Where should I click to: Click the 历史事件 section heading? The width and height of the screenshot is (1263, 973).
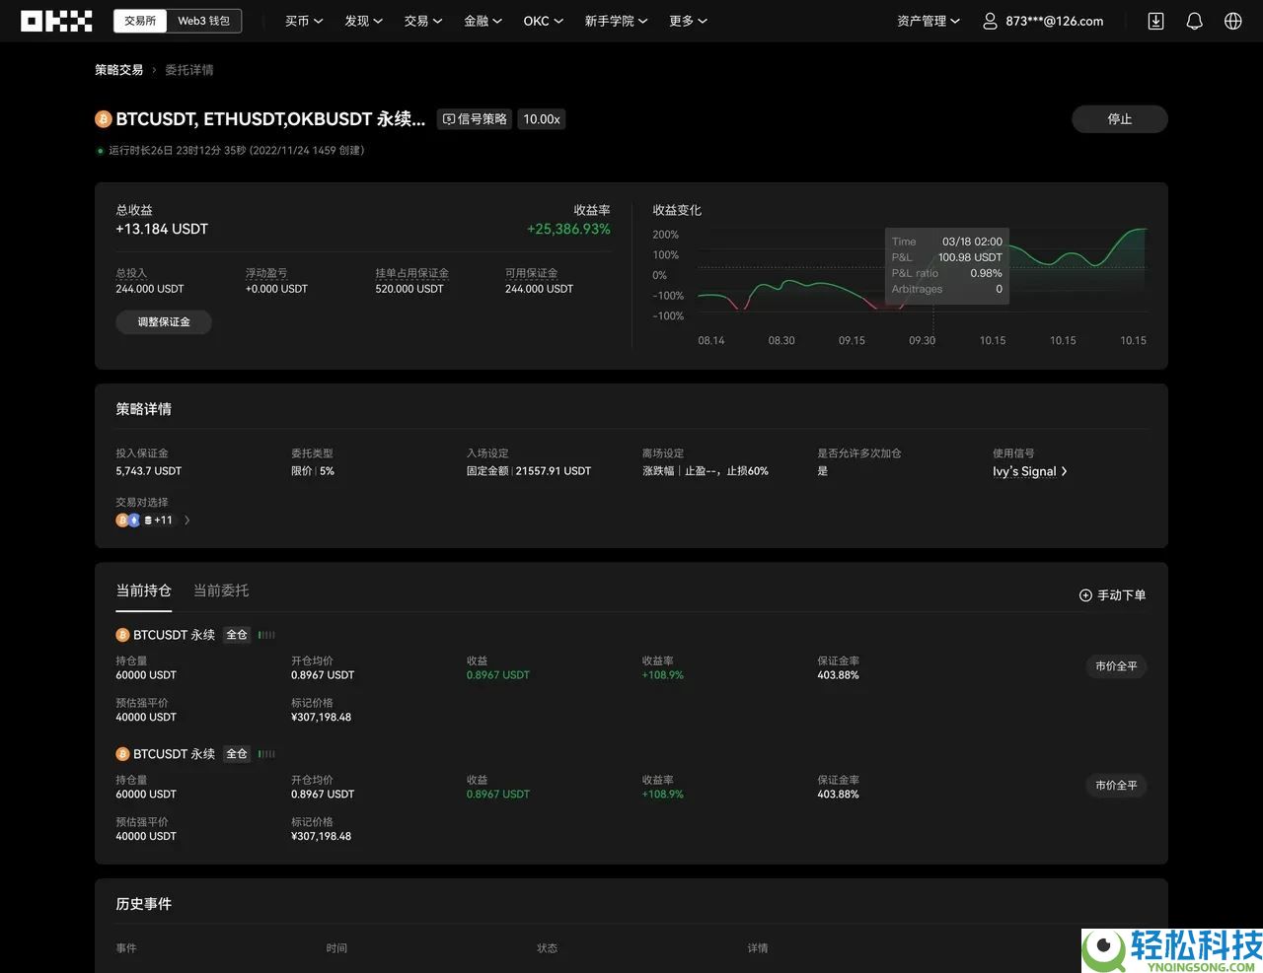pyautogui.click(x=144, y=904)
